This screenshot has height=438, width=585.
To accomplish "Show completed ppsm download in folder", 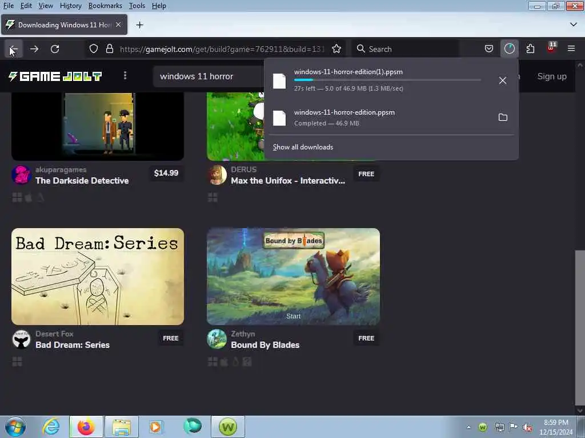I will 503,117.
